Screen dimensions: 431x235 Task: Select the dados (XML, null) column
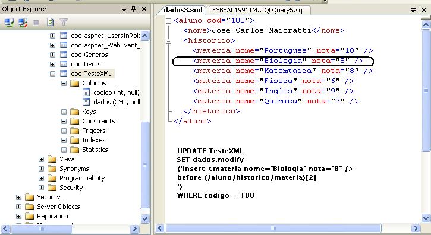pos(117,102)
